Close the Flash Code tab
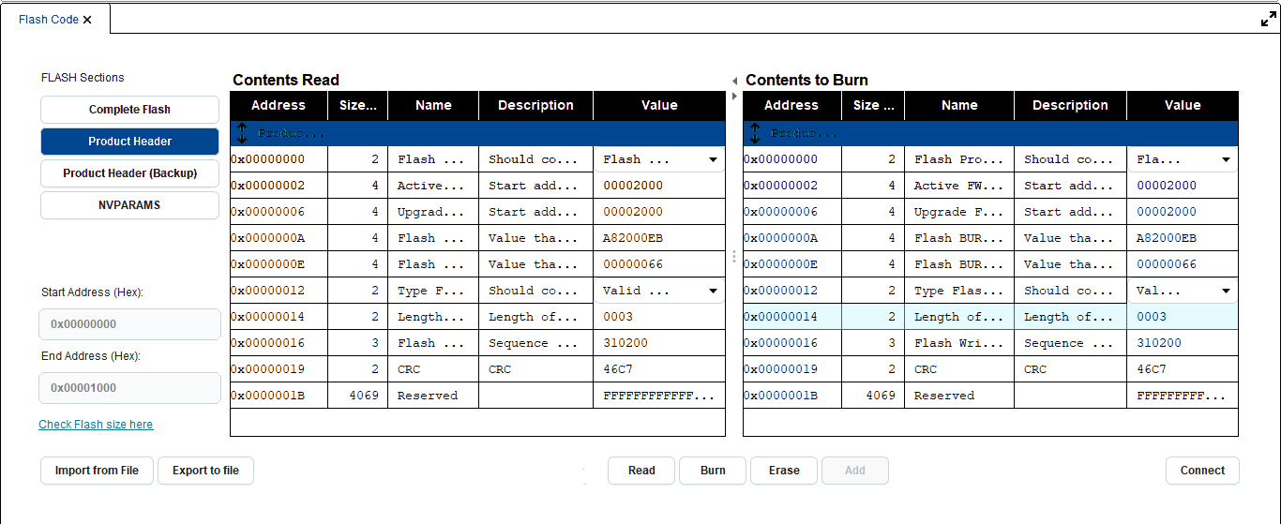The width and height of the screenshot is (1281, 524). (87, 20)
